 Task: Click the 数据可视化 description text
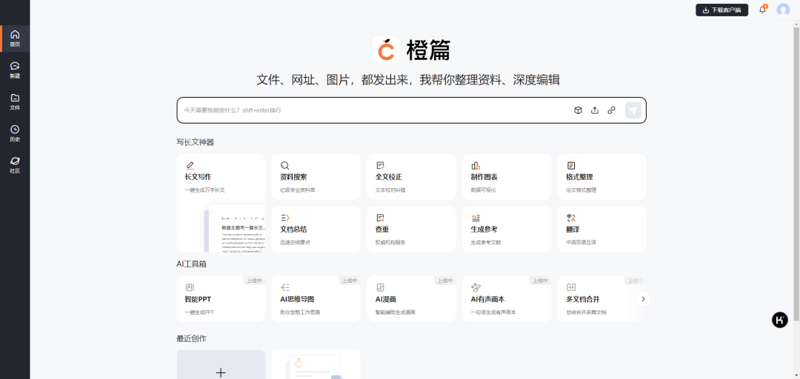click(x=483, y=190)
